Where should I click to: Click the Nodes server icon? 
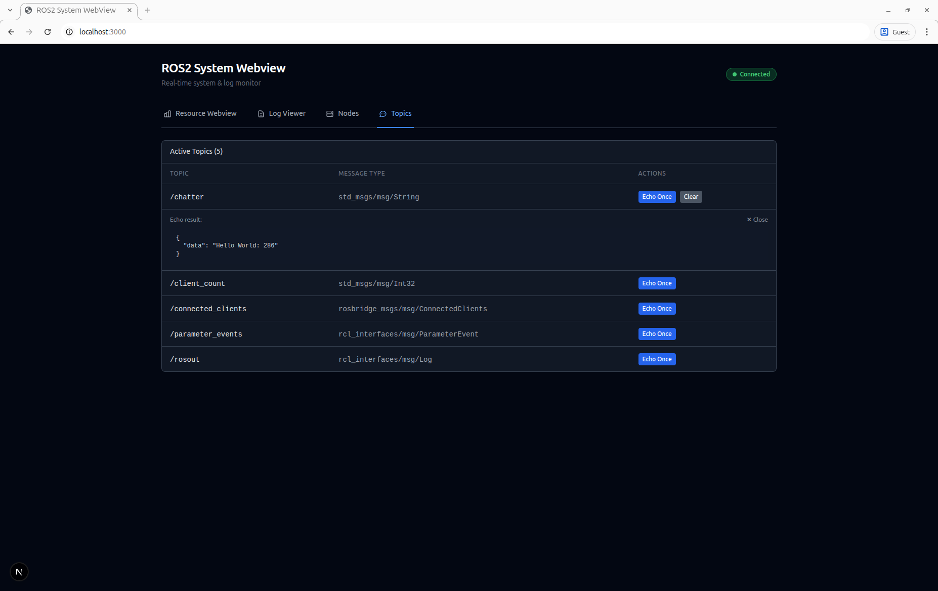click(329, 114)
